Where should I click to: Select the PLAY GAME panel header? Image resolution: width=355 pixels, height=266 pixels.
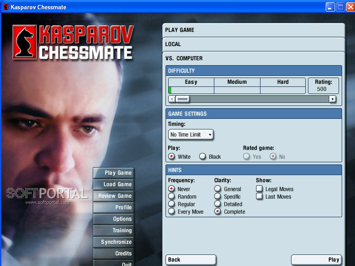point(253,30)
